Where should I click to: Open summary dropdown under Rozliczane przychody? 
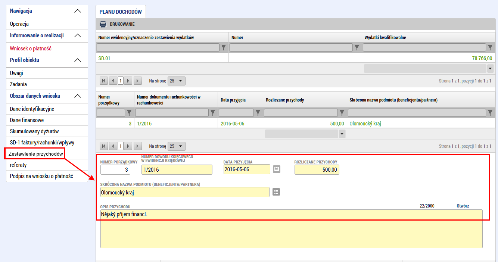pos(342,134)
